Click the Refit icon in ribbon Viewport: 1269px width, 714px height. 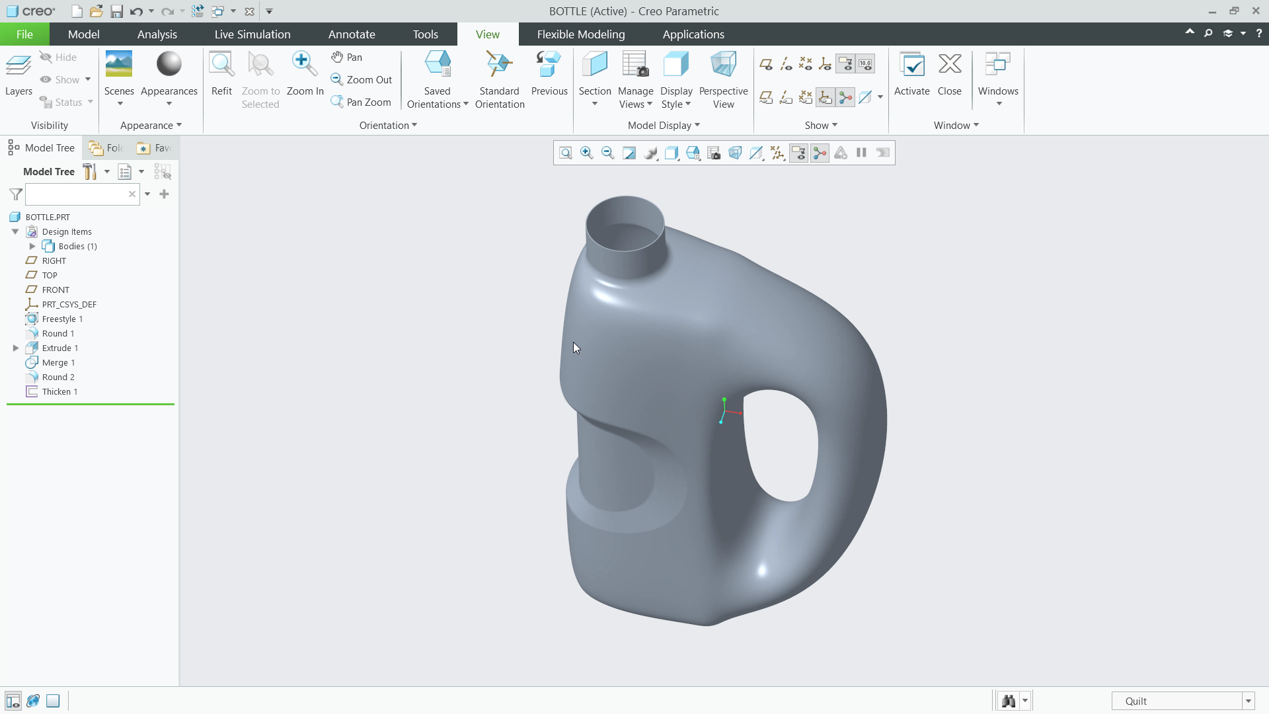(221, 65)
